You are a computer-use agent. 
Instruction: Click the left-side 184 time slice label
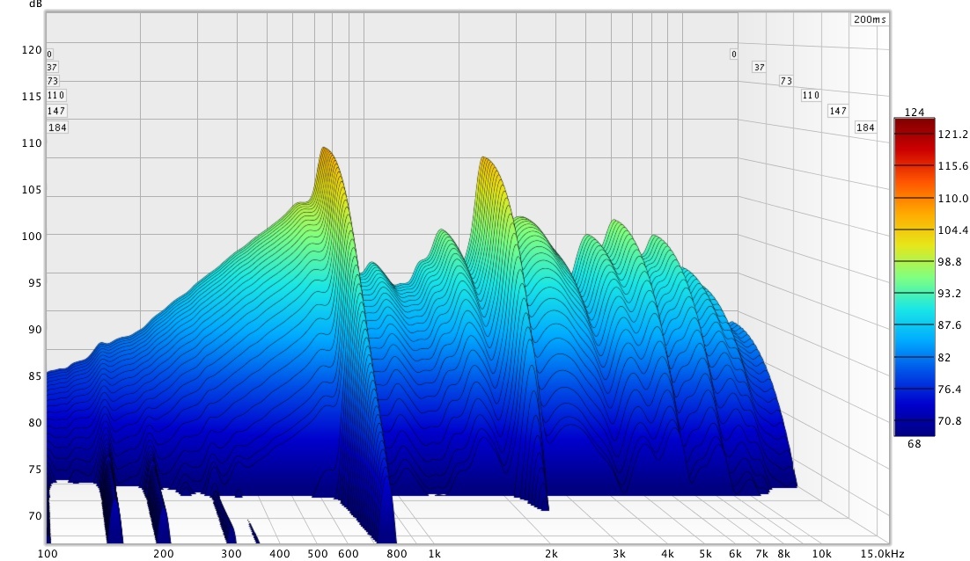56,127
